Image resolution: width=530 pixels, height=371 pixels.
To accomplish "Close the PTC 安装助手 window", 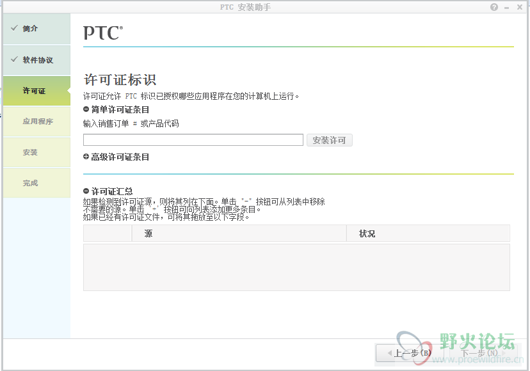I will (520, 7).
